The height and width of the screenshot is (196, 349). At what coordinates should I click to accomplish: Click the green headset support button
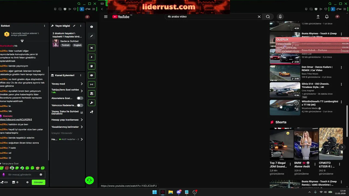[89, 180]
